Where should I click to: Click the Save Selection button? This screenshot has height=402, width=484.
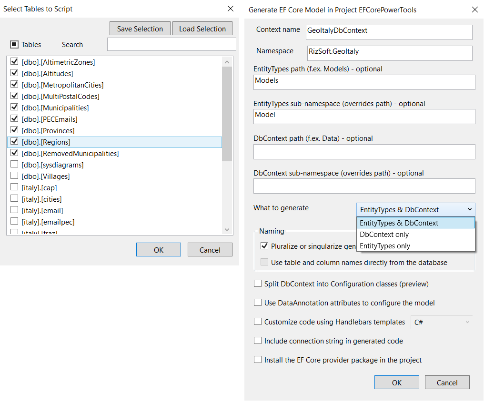[140, 29]
